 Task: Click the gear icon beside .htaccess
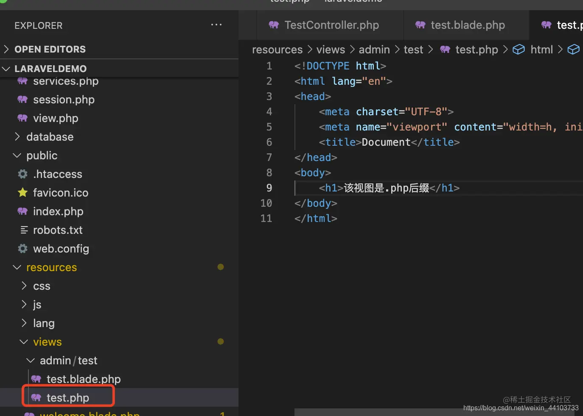(22, 174)
